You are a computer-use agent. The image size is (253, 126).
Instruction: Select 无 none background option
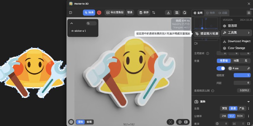click(x=246, y=61)
